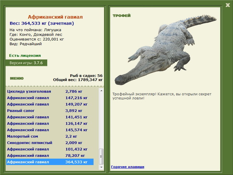
Task: Click the Общий вес: 1789,347 кг total
Action: [x=78, y=80]
